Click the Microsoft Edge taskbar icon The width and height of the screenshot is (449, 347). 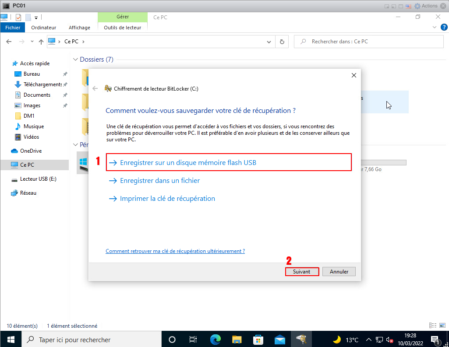(215, 340)
